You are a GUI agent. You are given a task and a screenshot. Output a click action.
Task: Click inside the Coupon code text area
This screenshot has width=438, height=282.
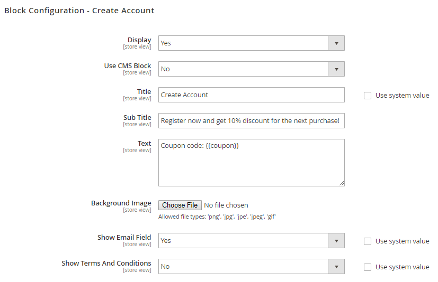(x=251, y=163)
